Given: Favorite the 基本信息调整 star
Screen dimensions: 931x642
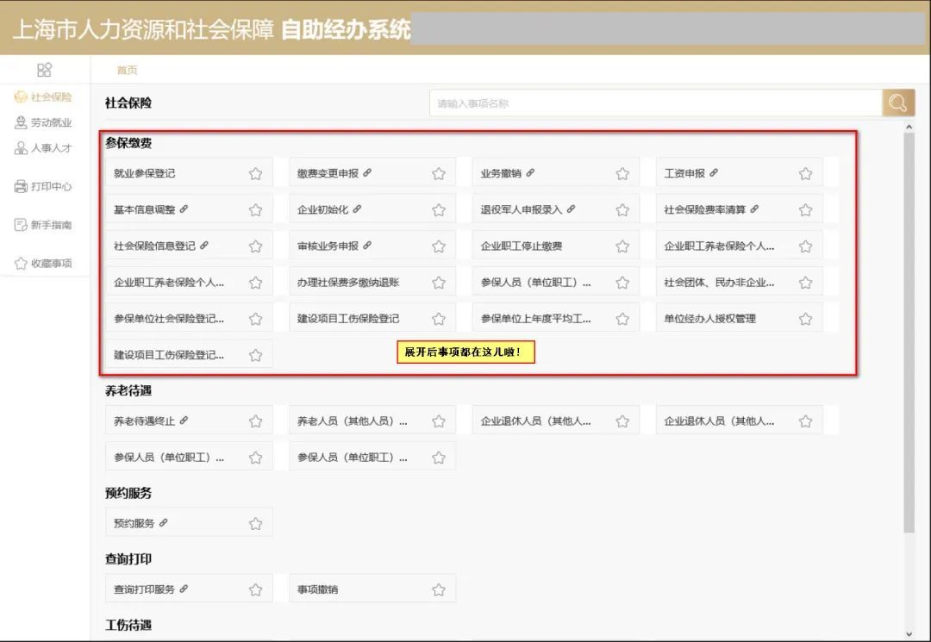Looking at the screenshot, I should tap(255, 210).
